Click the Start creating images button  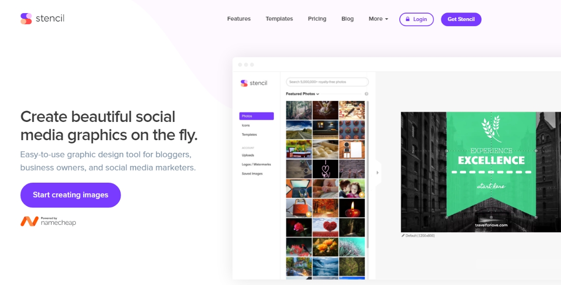click(x=71, y=195)
